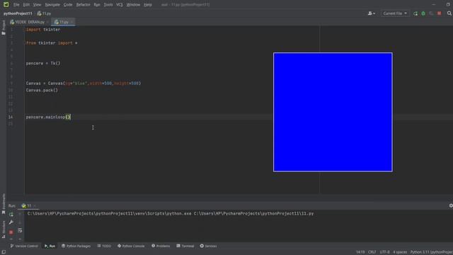Open the Python Packages tool window
The height and width of the screenshot is (255, 453).
(x=76, y=246)
